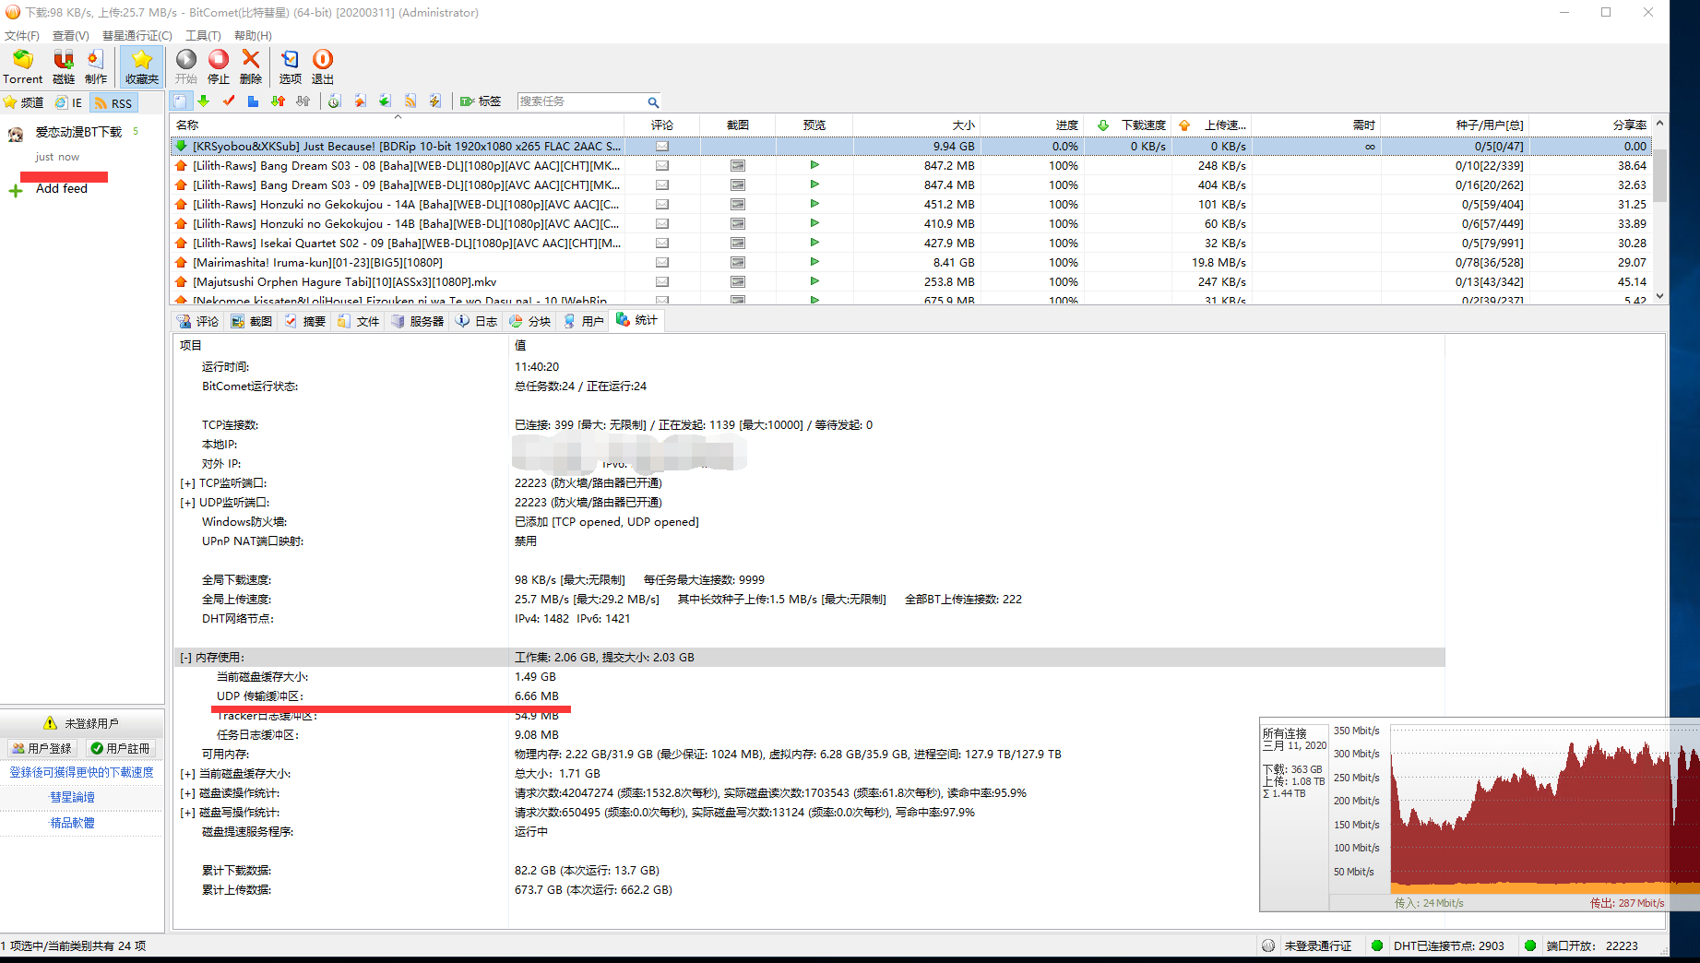Open the 统计 details tab

(x=637, y=320)
